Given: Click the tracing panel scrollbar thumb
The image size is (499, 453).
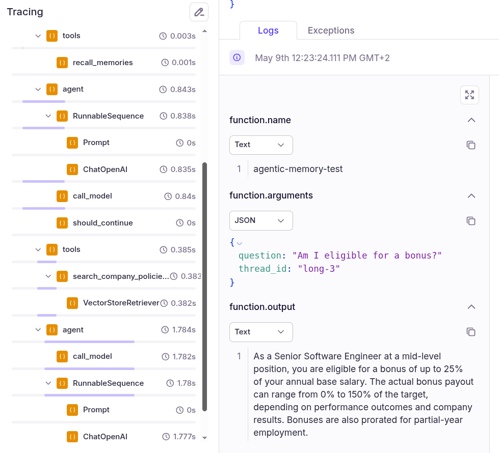Looking at the screenshot, I should (204, 287).
